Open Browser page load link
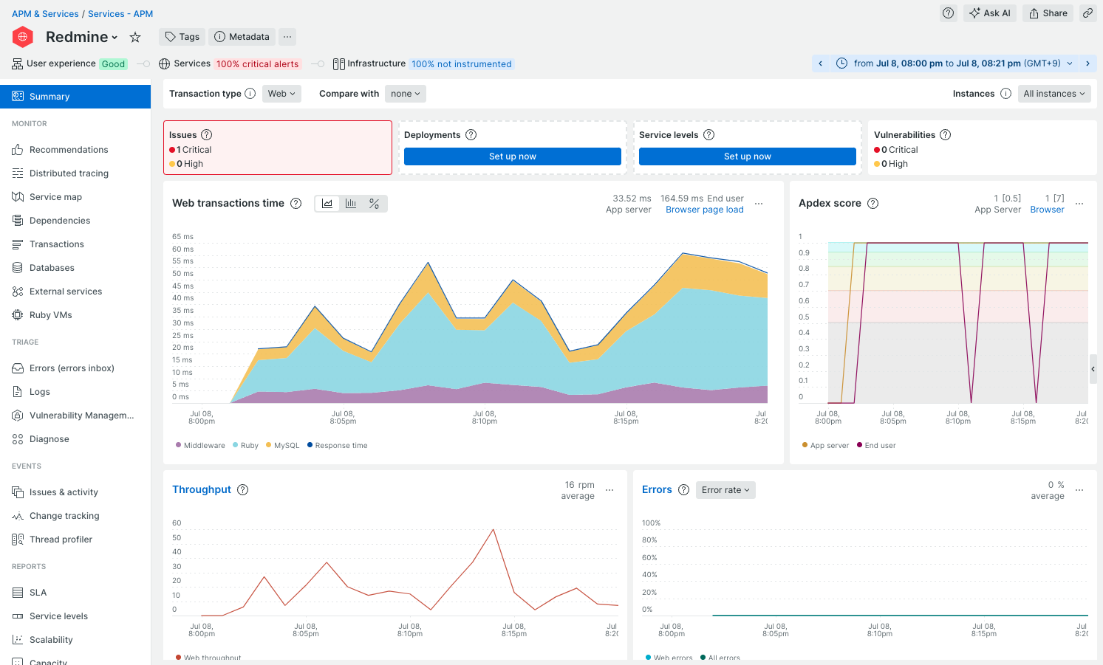The image size is (1103, 665). coord(705,210)
